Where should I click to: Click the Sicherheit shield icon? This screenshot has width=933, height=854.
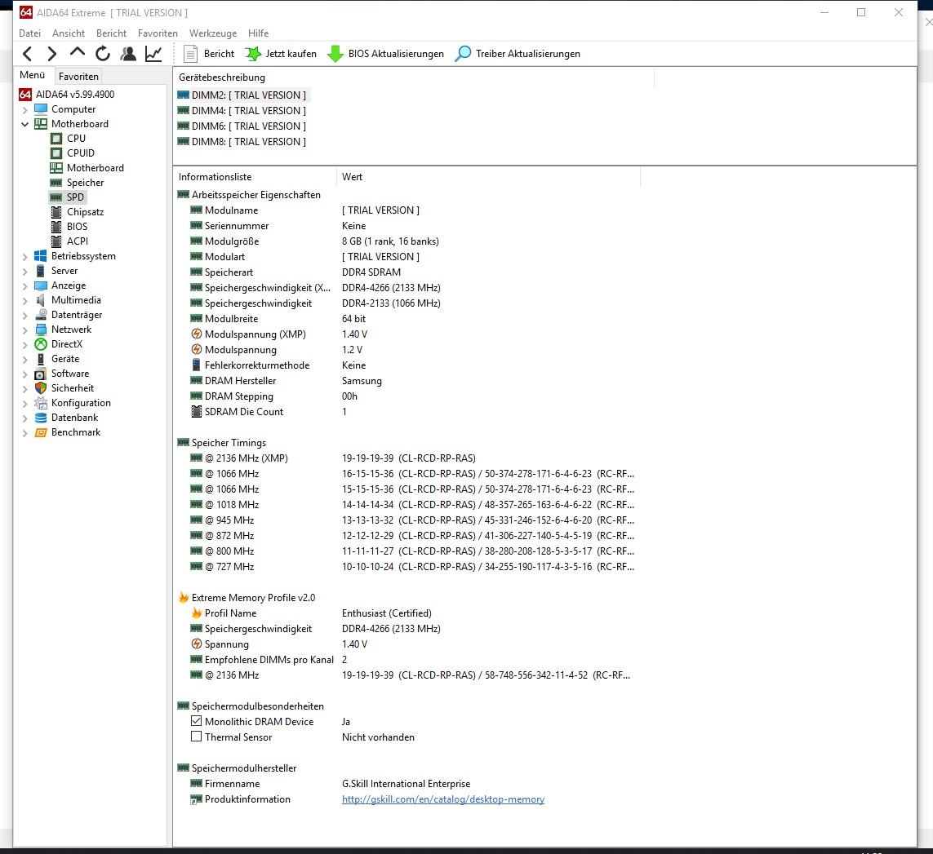(x=41, y=387)
